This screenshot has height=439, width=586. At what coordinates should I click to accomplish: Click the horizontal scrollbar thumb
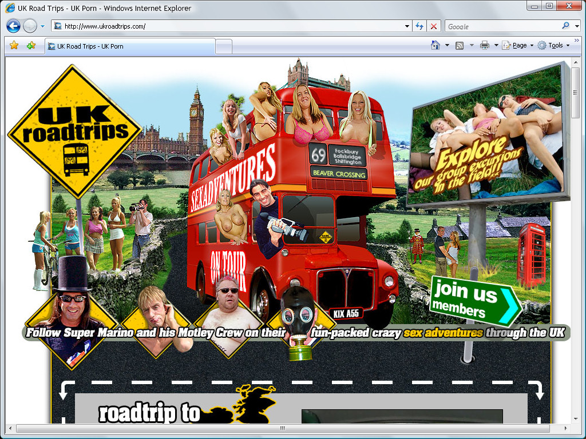pos(283,428)
